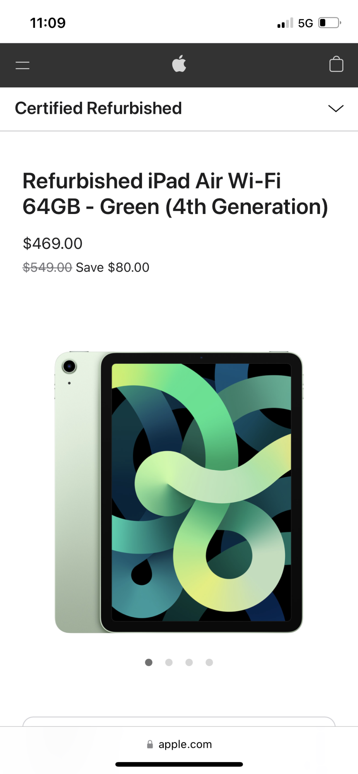Tap the lock icon beside apple.com
Image resolution: width=358 pixels, height=774 pixels.
(150, 744)
